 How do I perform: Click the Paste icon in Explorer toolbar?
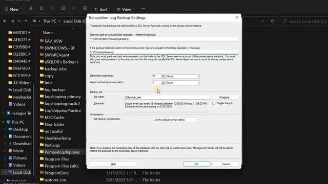coord(52,8)
